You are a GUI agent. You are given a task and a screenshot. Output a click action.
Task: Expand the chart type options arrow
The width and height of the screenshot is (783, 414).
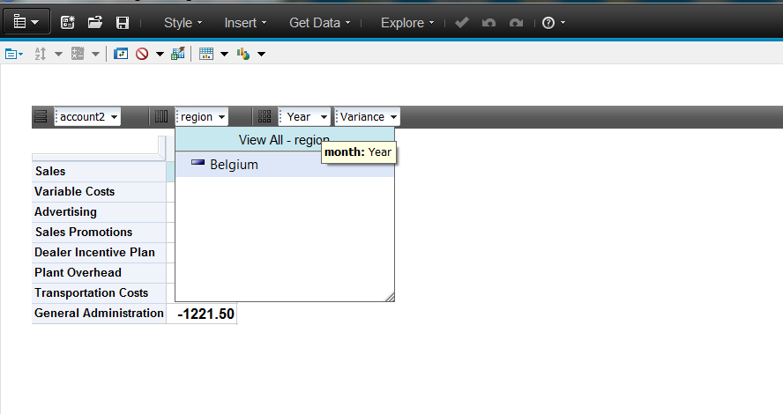coord(261,54)
